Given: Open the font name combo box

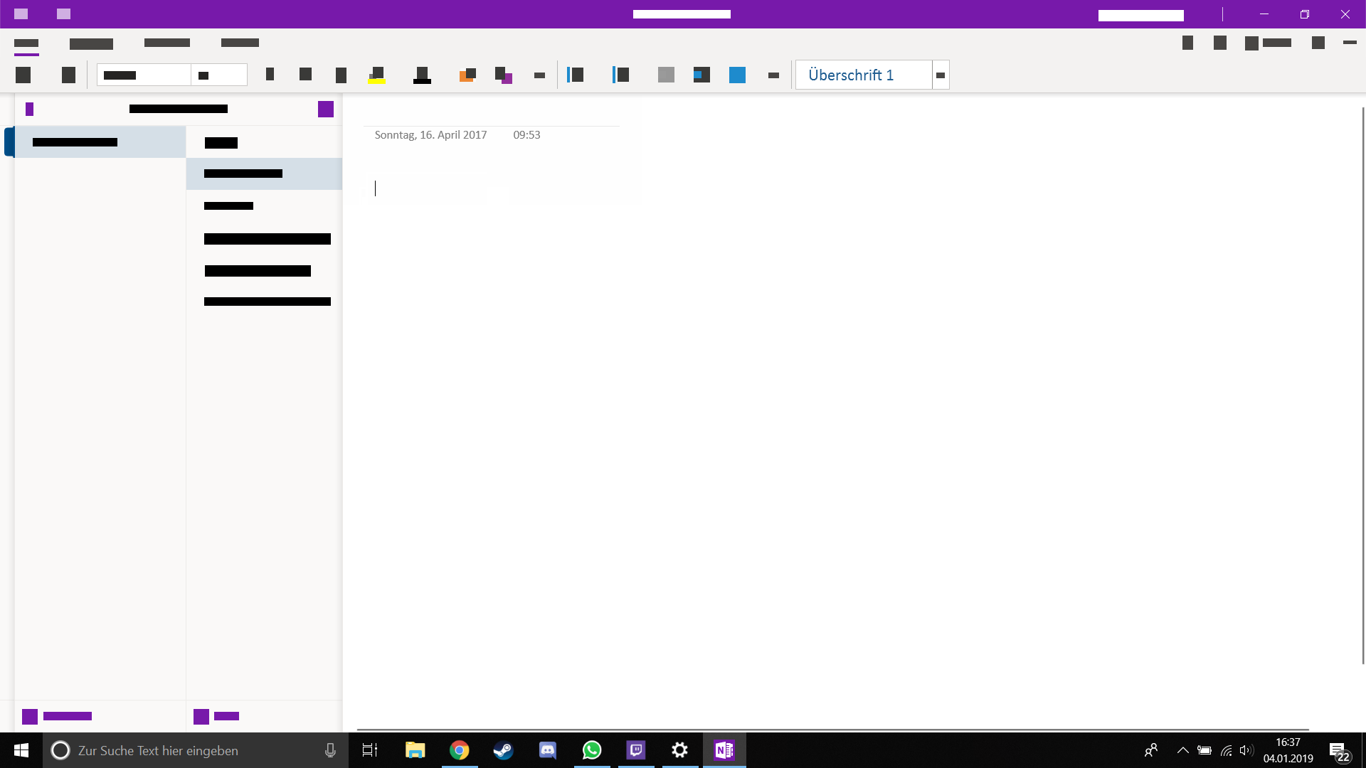Looking at the screenshot, I should [x=144, y=75].
